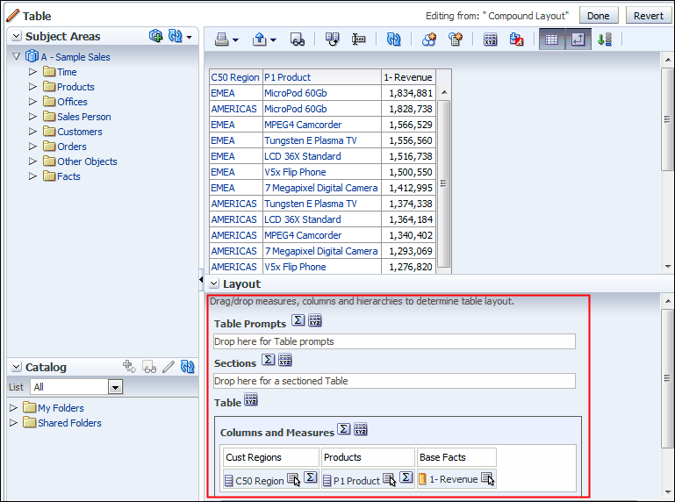Click the Rename View toolbar icon
This screenshot has height=502, width=675.
point(359,39)
